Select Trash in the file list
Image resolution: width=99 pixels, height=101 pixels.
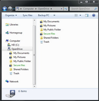[x=46, y=42]
